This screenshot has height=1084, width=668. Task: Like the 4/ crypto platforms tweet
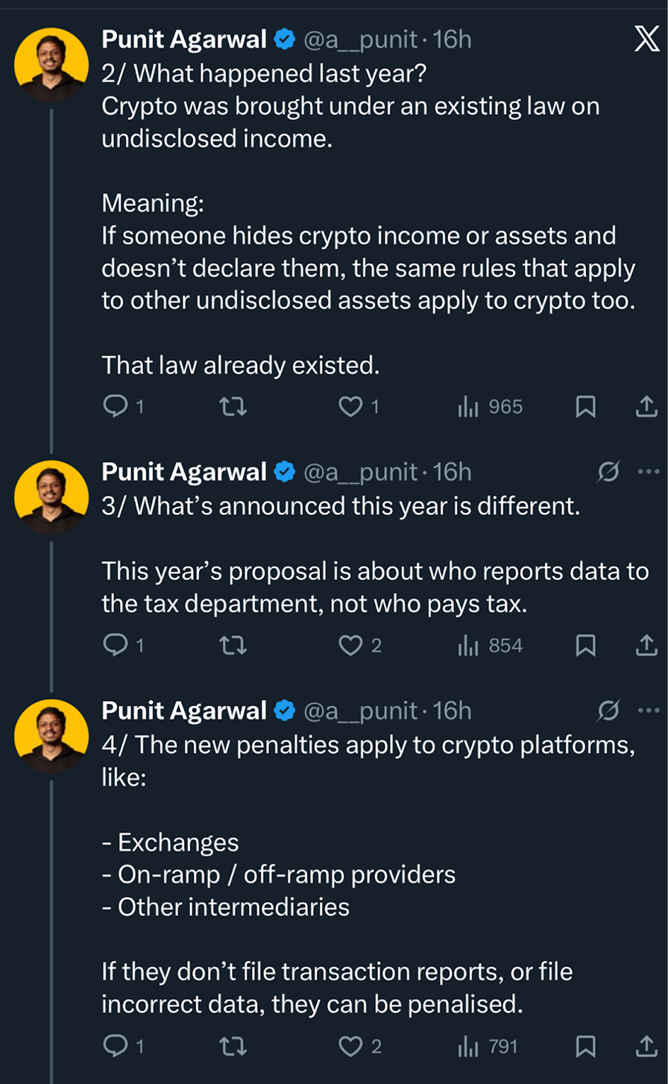(350, 1047)
